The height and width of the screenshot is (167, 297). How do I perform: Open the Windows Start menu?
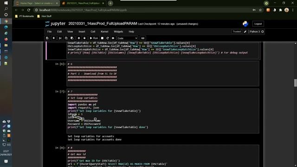pyautogui.click(x=6, y=3)
